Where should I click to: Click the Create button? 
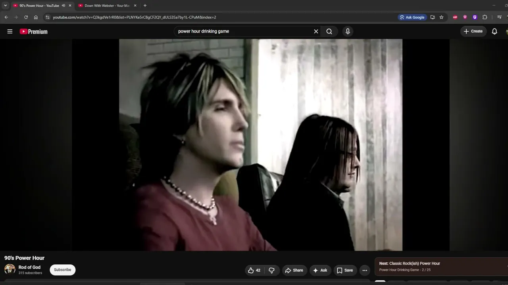(x=473, y=31)
